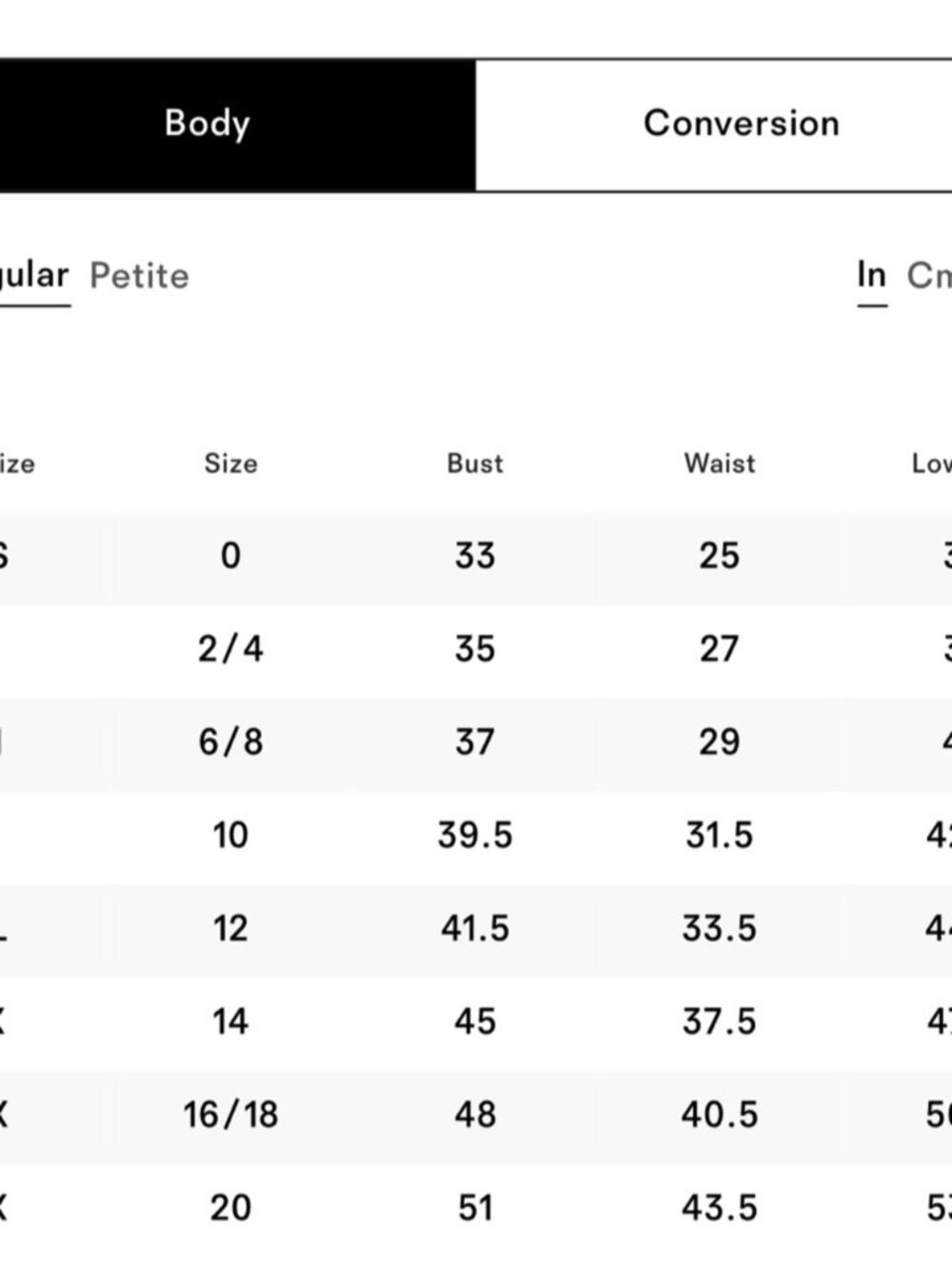Screen dimensions: 952x1269
Task: Select the size 6/8 row
Action: (476, 743)
